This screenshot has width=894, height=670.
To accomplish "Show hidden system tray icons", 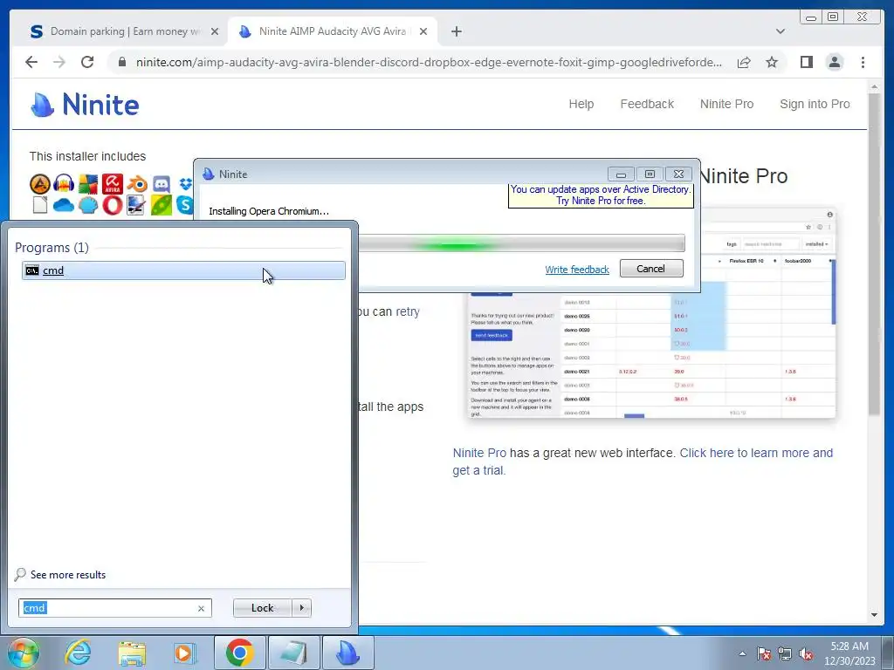I will pyautogui.click(x=742, y=653).
